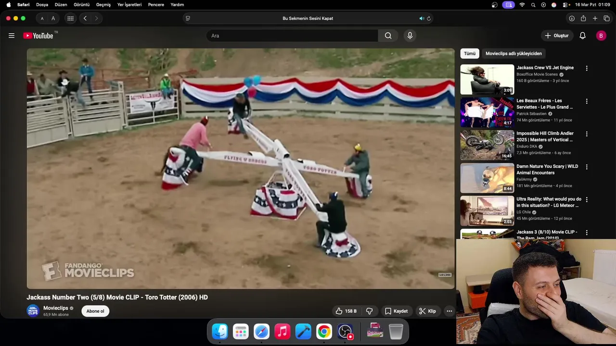
Task: Open options for Jackass Crew VS Jet Engine
Action: 586,68
